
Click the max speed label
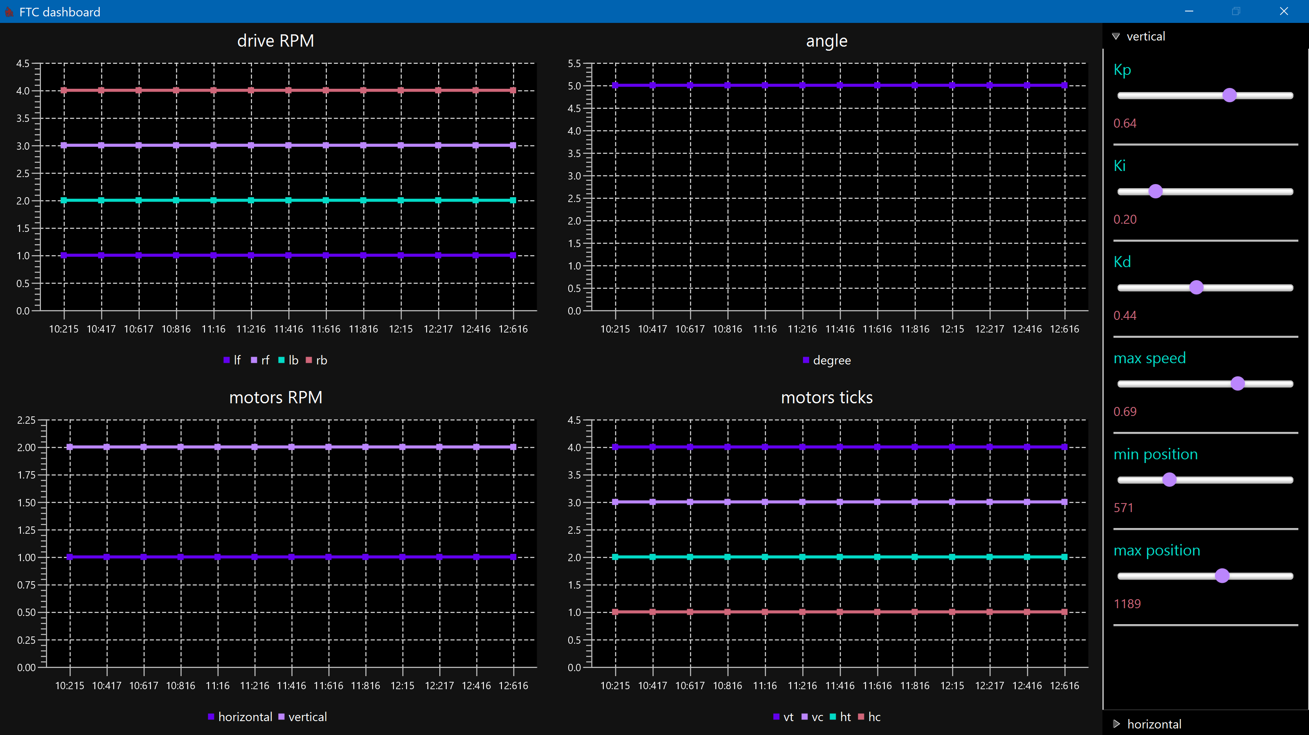pyautogui.click(x=1149, y=358)
